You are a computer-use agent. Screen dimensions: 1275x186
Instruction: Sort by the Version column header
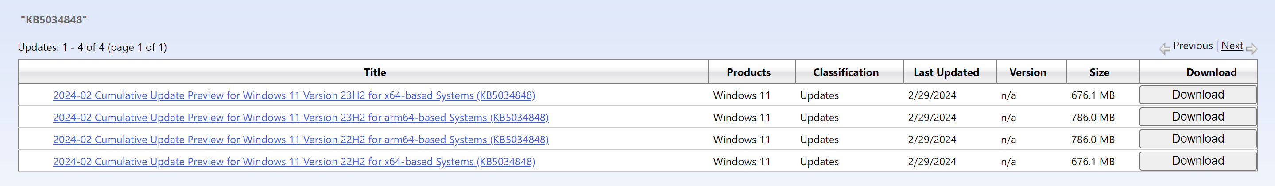[1028, 72]
